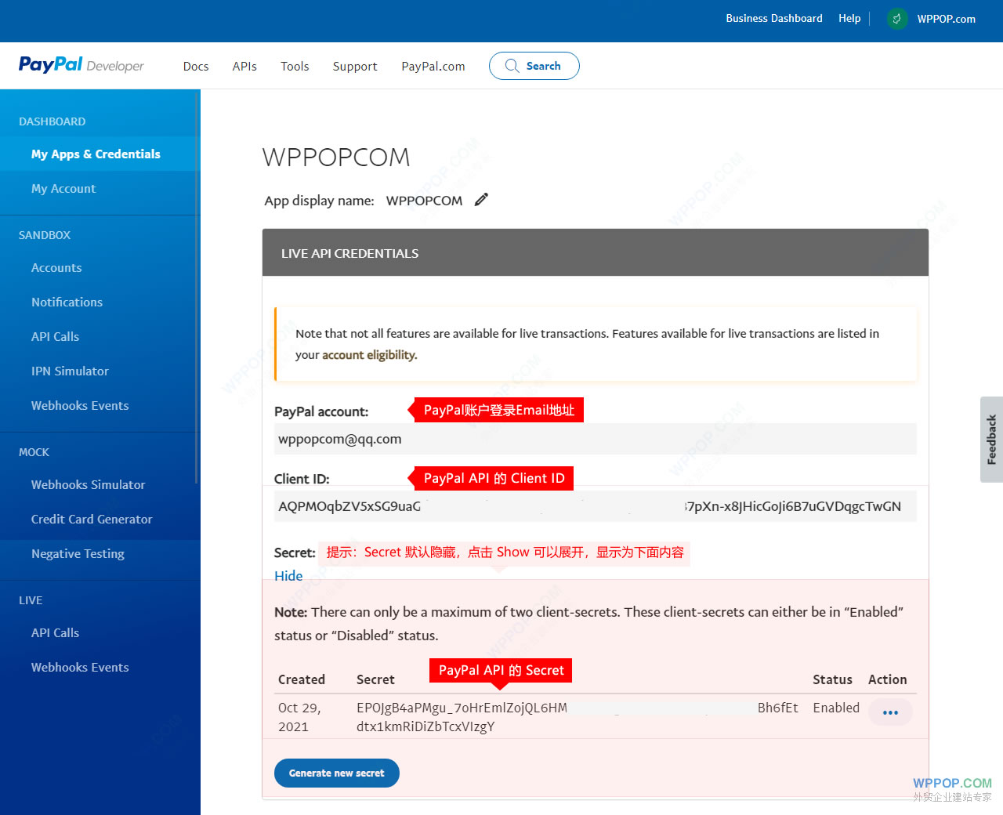Click the Enabled status cell
This screenshot has width=1003, height=815.
(x=836, y=708)
